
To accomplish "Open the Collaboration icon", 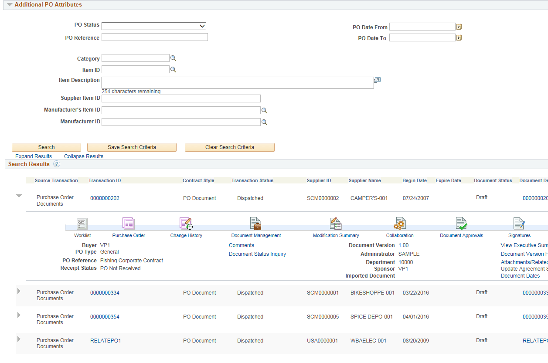I will click(x=399, y=224).
